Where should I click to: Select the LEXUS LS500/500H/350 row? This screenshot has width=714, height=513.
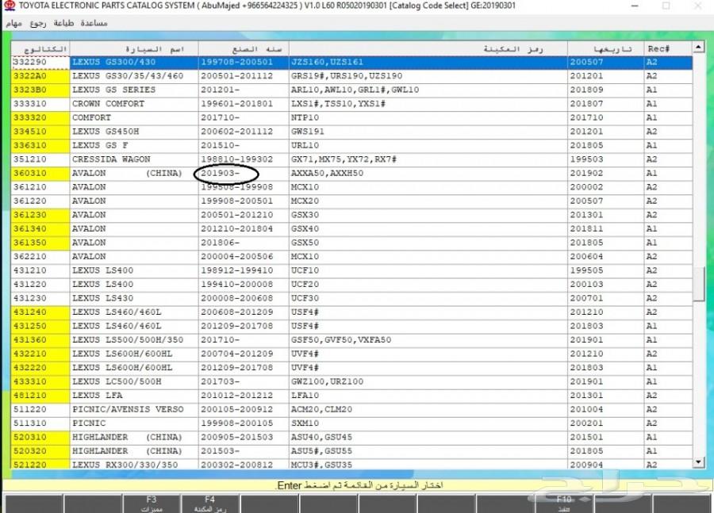(x=351, y=339)
